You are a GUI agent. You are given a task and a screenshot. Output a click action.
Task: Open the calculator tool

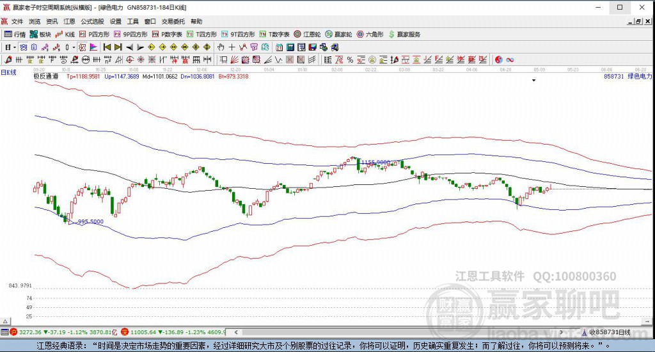tap(290, 47)
